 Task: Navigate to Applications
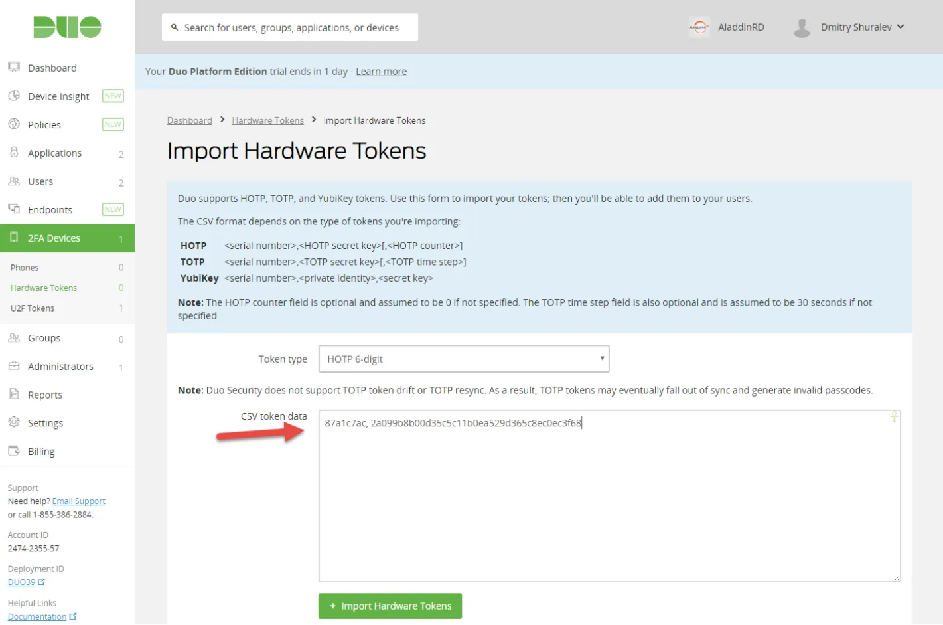click(x=54, y=153)
